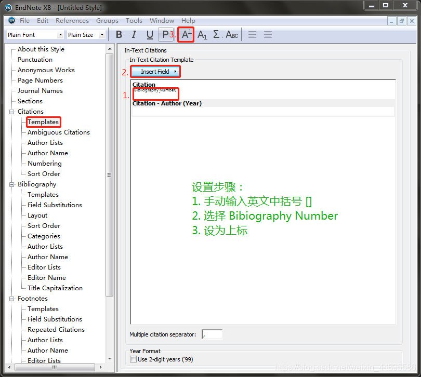Open the Groups menu
The width and height of the screenshot is (421, 377).
click(107, 21)
